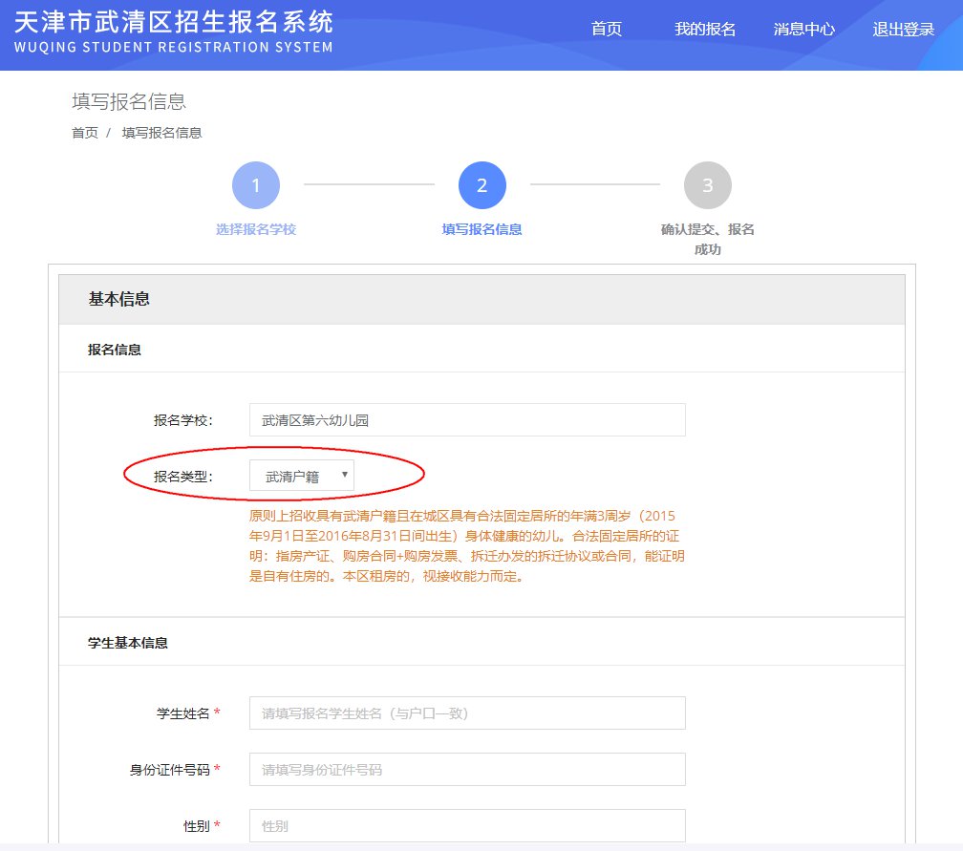This screenshot has height=851, width=963.
Task: Expand the 报名类型 dropdown showing 武清户籍
Action: tap(302, 476)
